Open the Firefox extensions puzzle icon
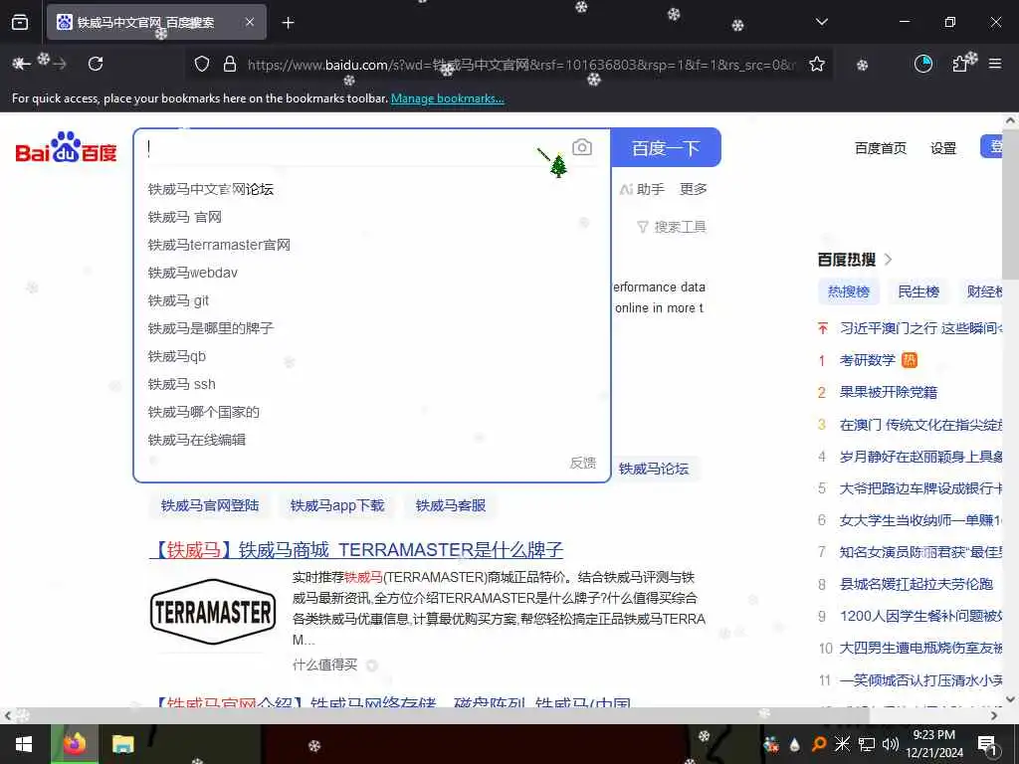Viewport: 1019px width, 764px height. click(960, 64)
